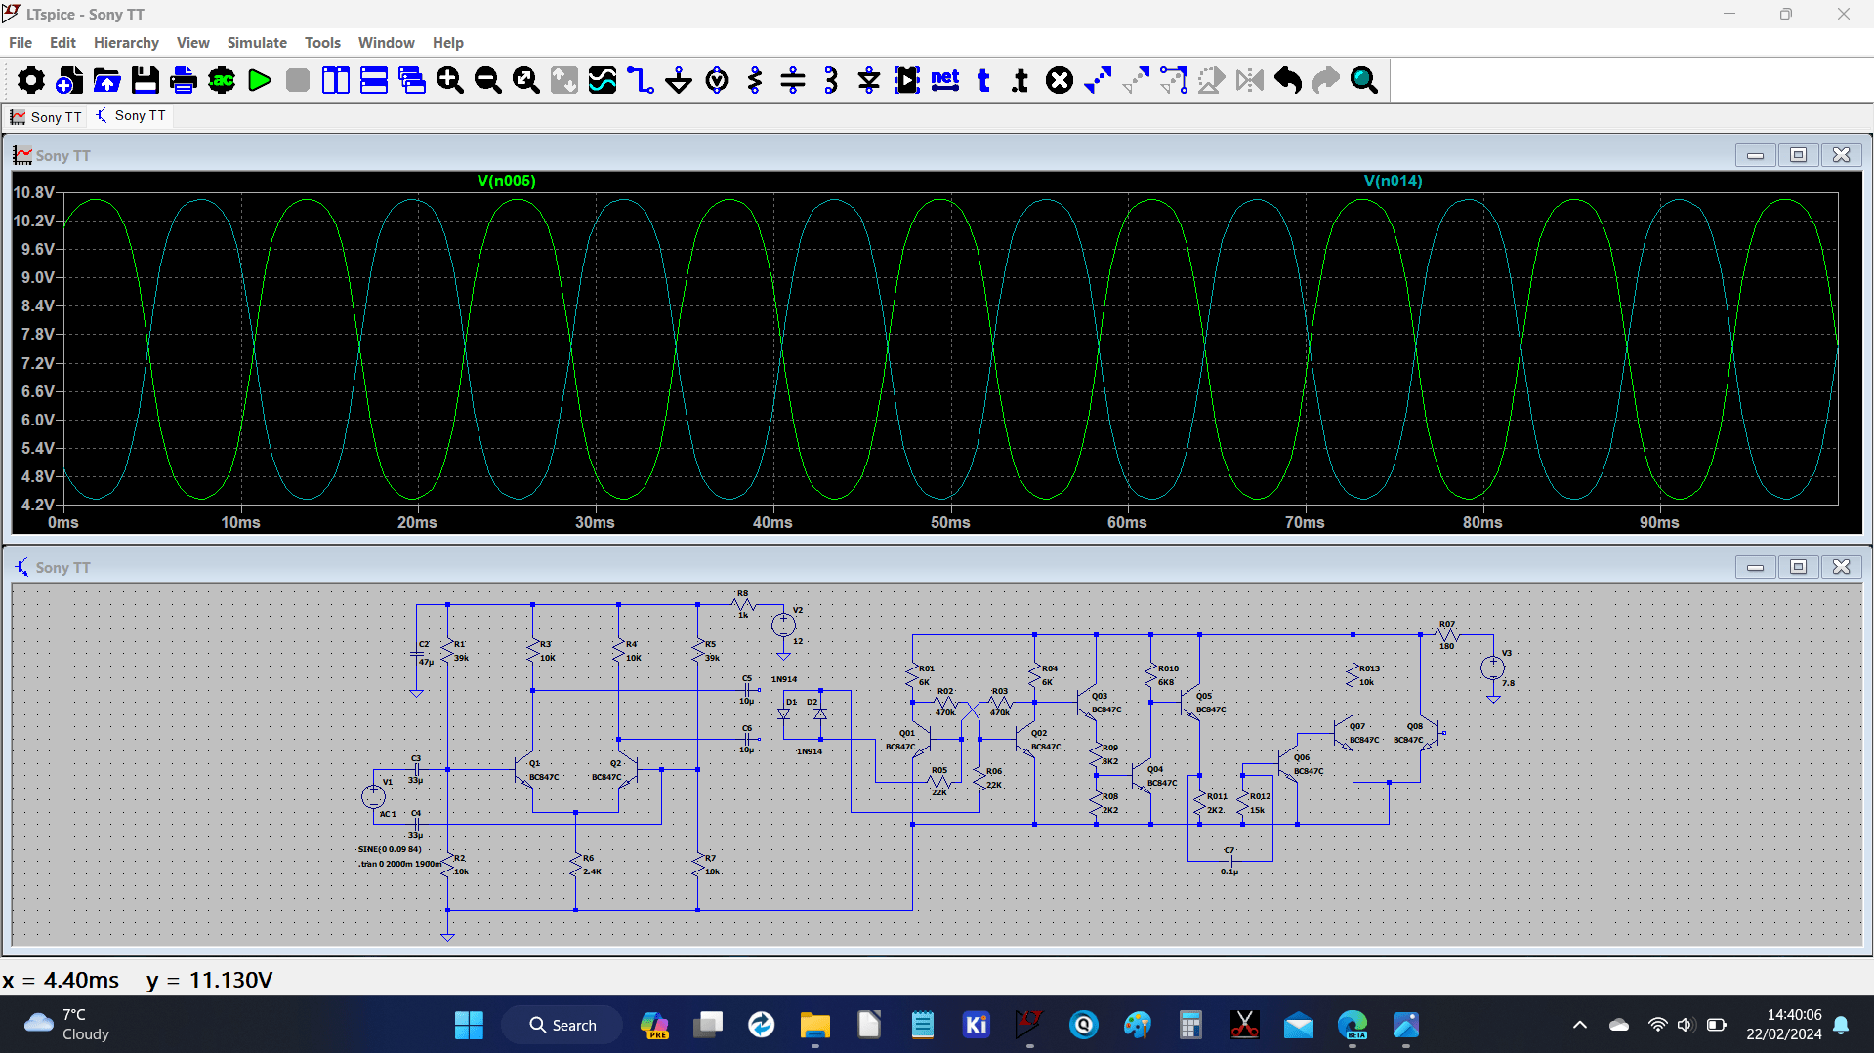The width and height of the screenshot is (1874, 1053).
Task: Open the Windows Start menu
Action: click(469, 1025)
